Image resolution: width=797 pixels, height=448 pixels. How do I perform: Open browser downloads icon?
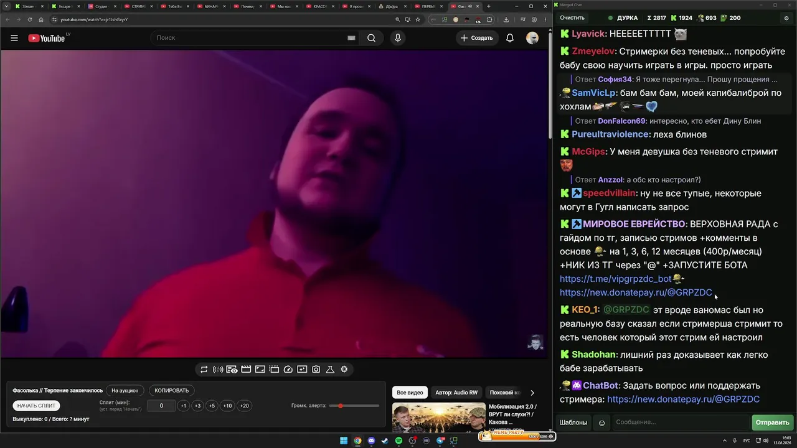click(506, 19)
